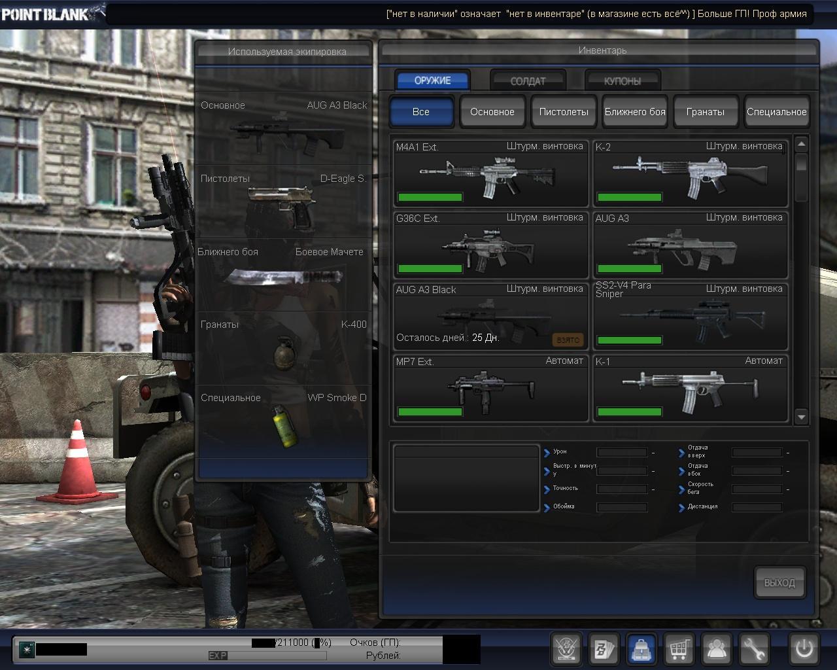Filter inventory by Основное
The width and height of the screenshot is (837, 670).
492,111
